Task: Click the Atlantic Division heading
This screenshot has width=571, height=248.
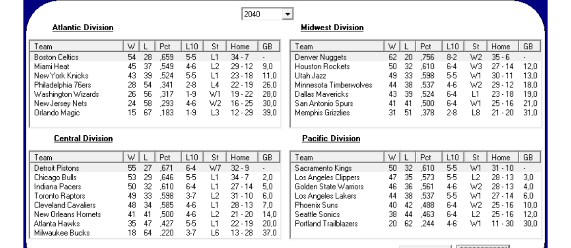Action: tap(83, 28)
